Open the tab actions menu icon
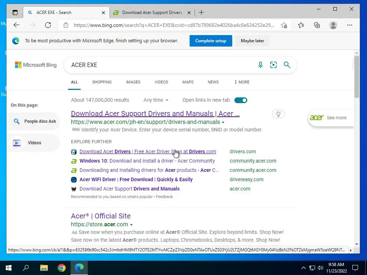Screen dimensions: 367x275 click(15, 13)
